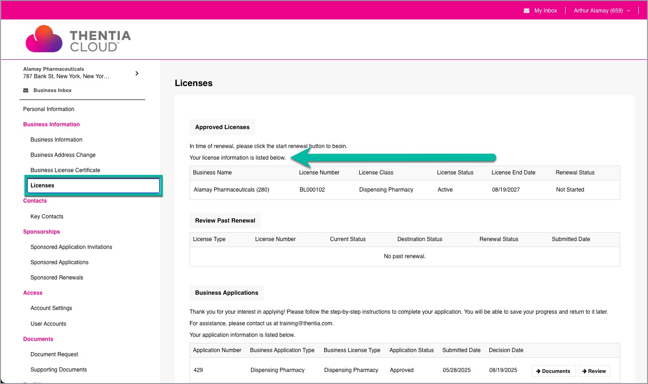Click the Business Application Type column header

point(282,350)
